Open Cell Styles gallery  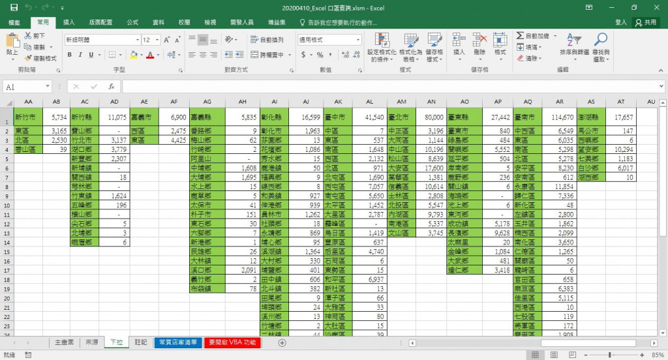[x=434, y=48]
